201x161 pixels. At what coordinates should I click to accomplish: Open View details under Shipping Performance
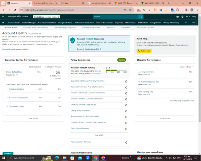pyautogui.click(x=165, y=118)
